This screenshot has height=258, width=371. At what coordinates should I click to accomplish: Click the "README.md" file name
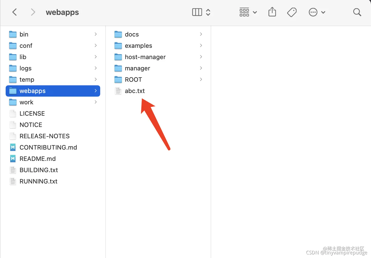click(38, 159)
